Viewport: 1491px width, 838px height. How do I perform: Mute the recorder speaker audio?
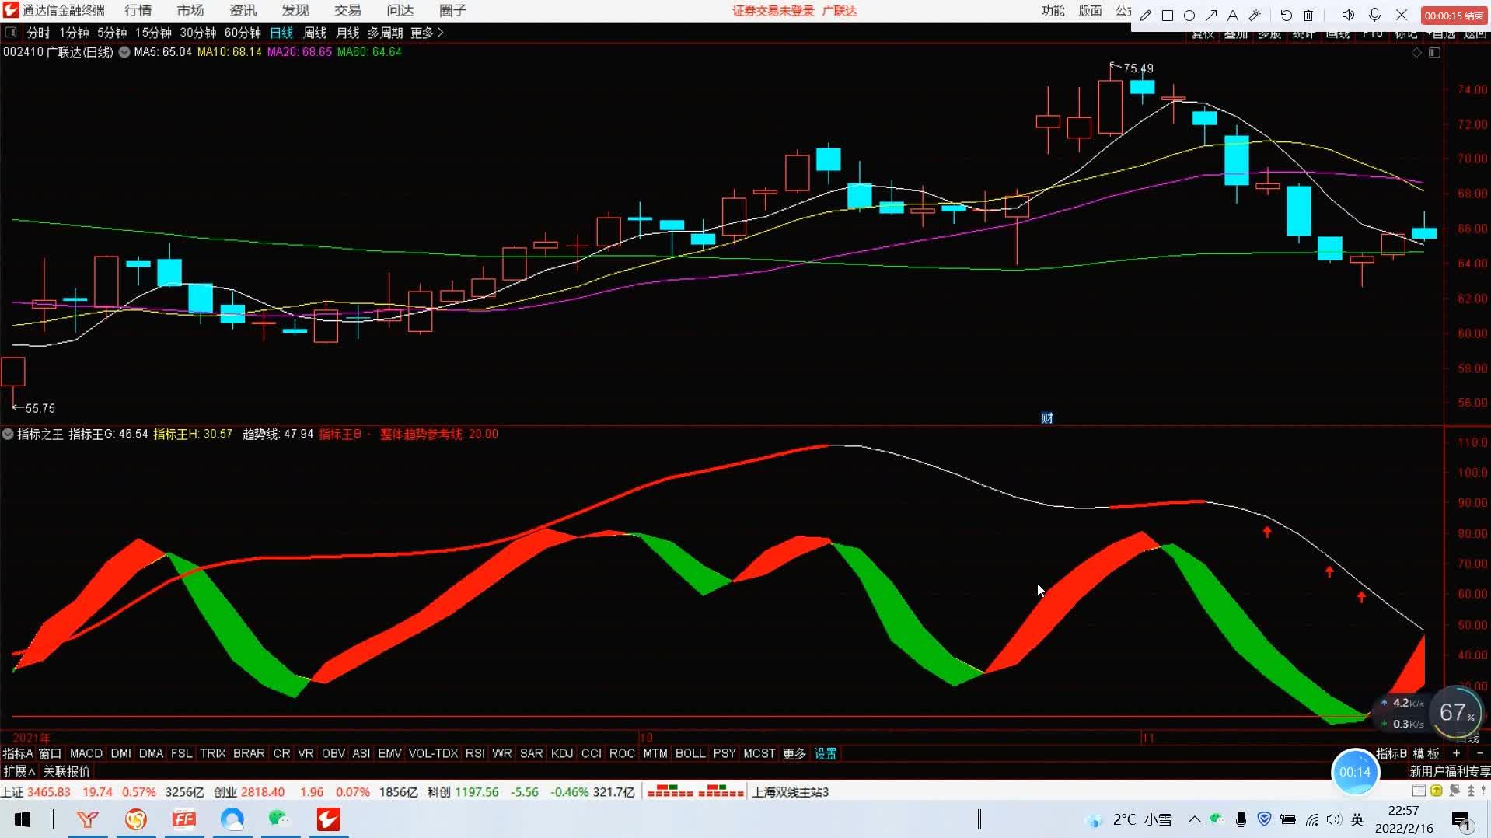coord(1348,16)
